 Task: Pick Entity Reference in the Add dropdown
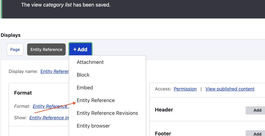coord(95,100)
